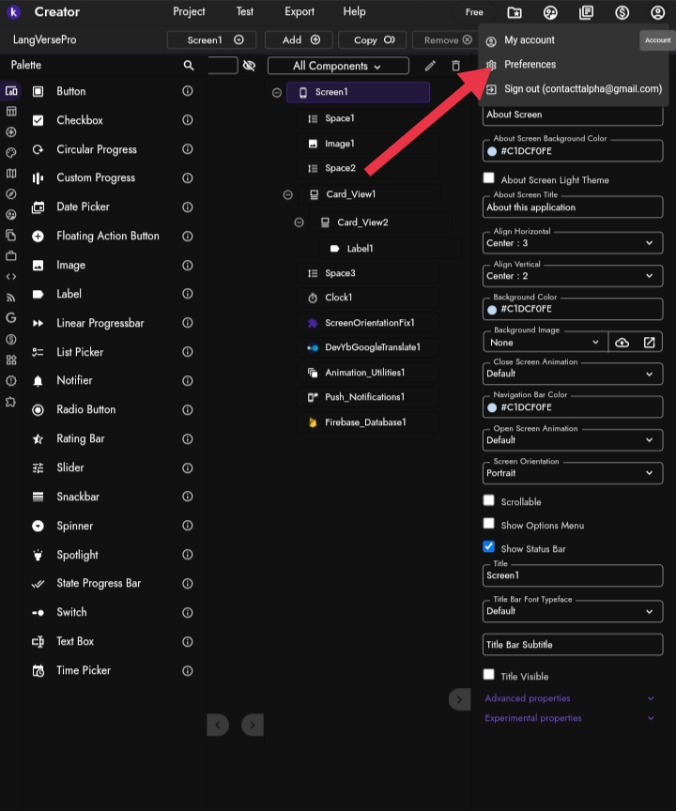Uncheck Show Status Bar

point(488,545)
